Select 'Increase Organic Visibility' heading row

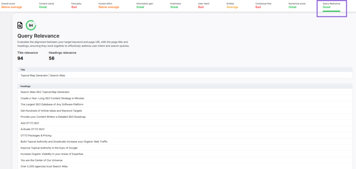185,154
